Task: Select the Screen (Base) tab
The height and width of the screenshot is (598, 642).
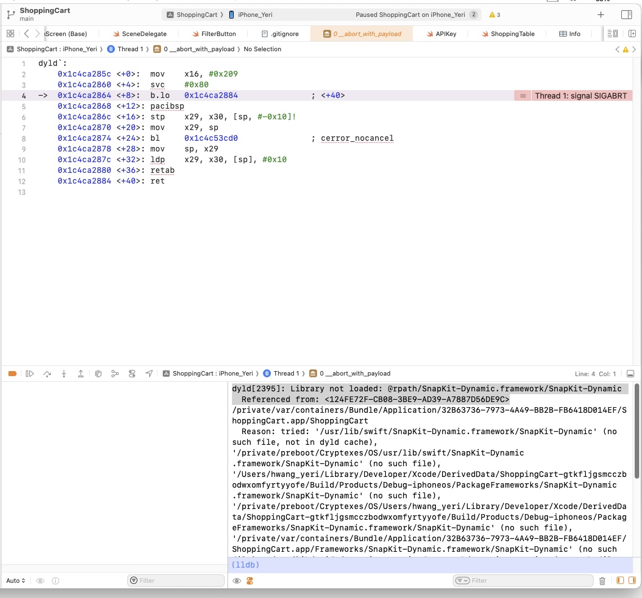Action: tap(65, 34)
